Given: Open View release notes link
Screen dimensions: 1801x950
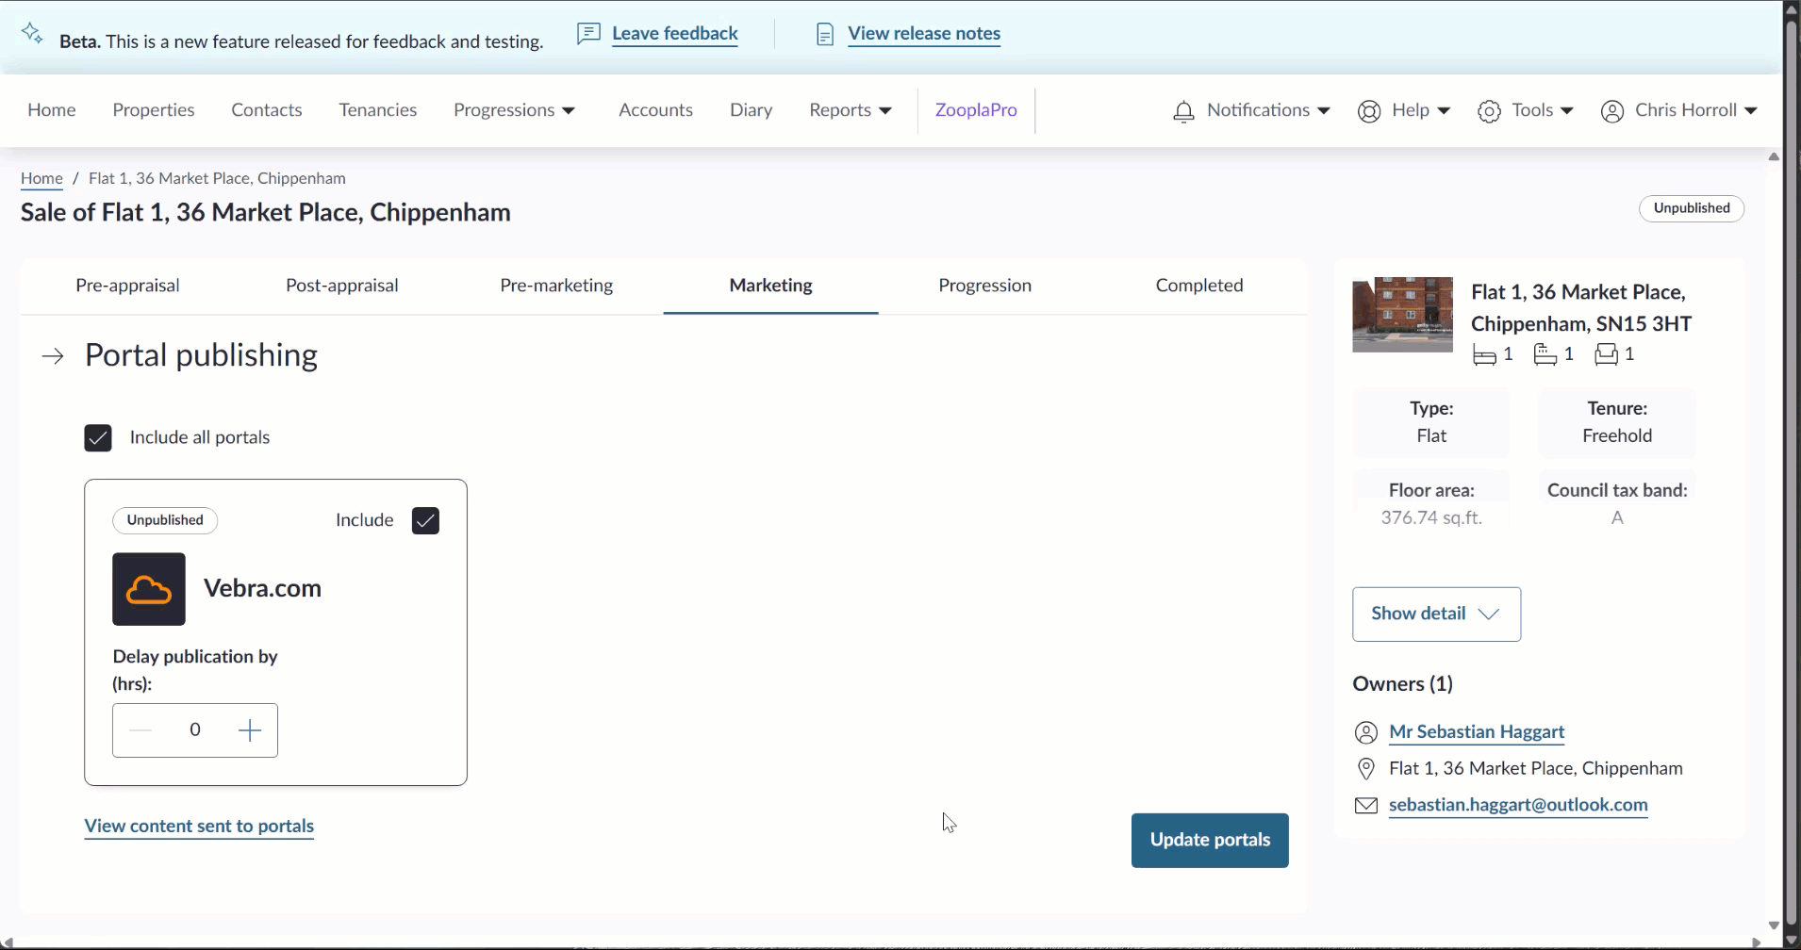Looking at the screenshot, I should pos(924,34).
